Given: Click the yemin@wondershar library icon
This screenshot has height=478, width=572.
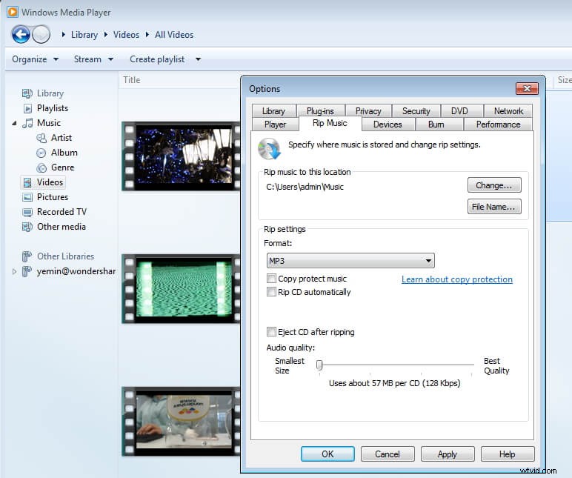Looking at the screenshot, I should 27,271.
